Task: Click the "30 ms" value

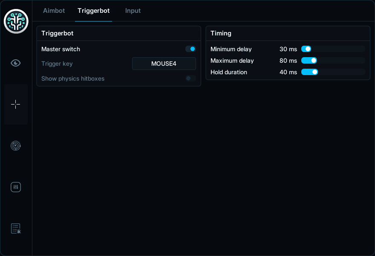Action: [288, 49]
